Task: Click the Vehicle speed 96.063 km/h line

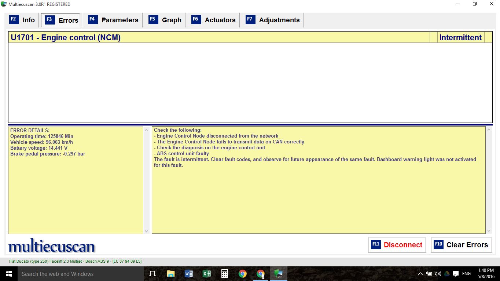Action: [41, 142]
